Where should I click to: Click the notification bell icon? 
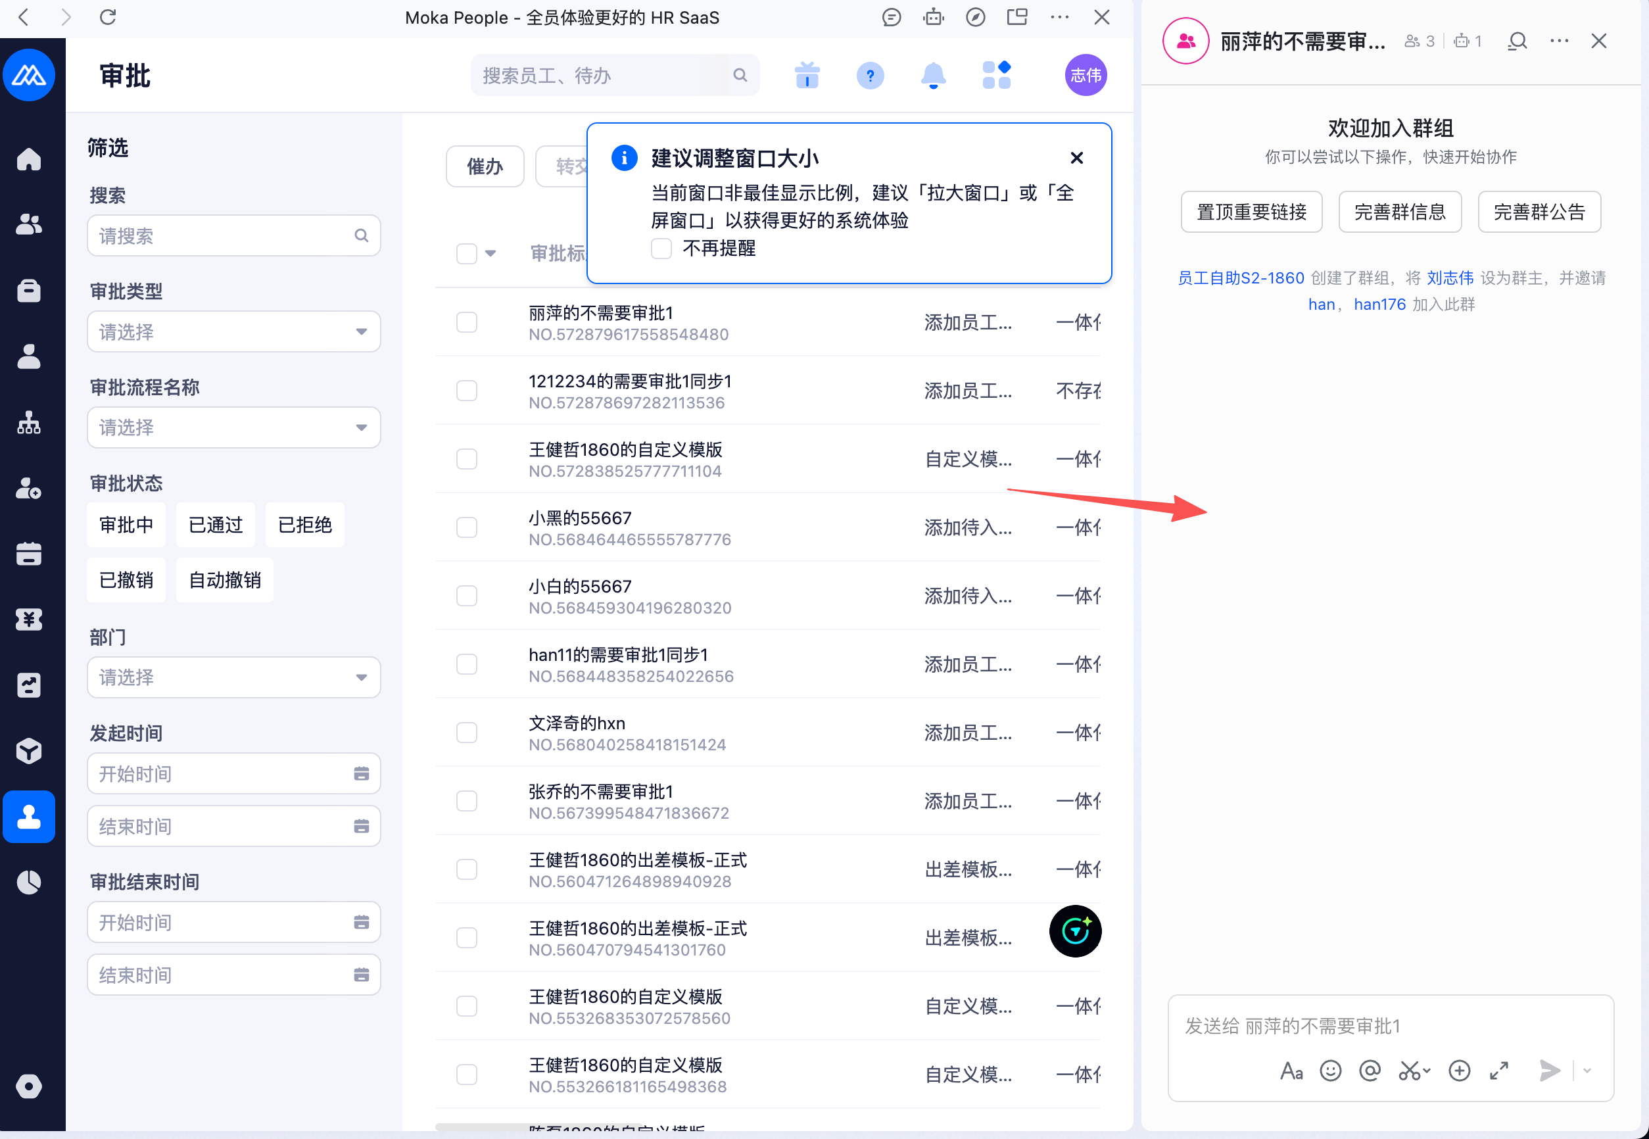point(932,75)
